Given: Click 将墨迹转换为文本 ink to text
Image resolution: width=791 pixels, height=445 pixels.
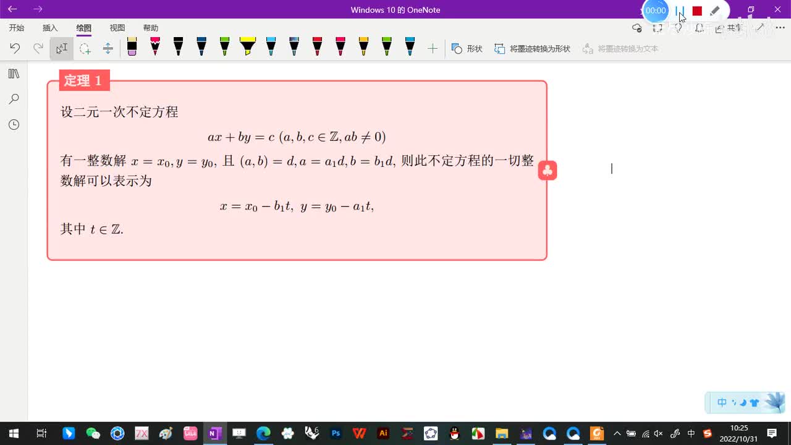Looking at the screenshot, I should point(620,48).
